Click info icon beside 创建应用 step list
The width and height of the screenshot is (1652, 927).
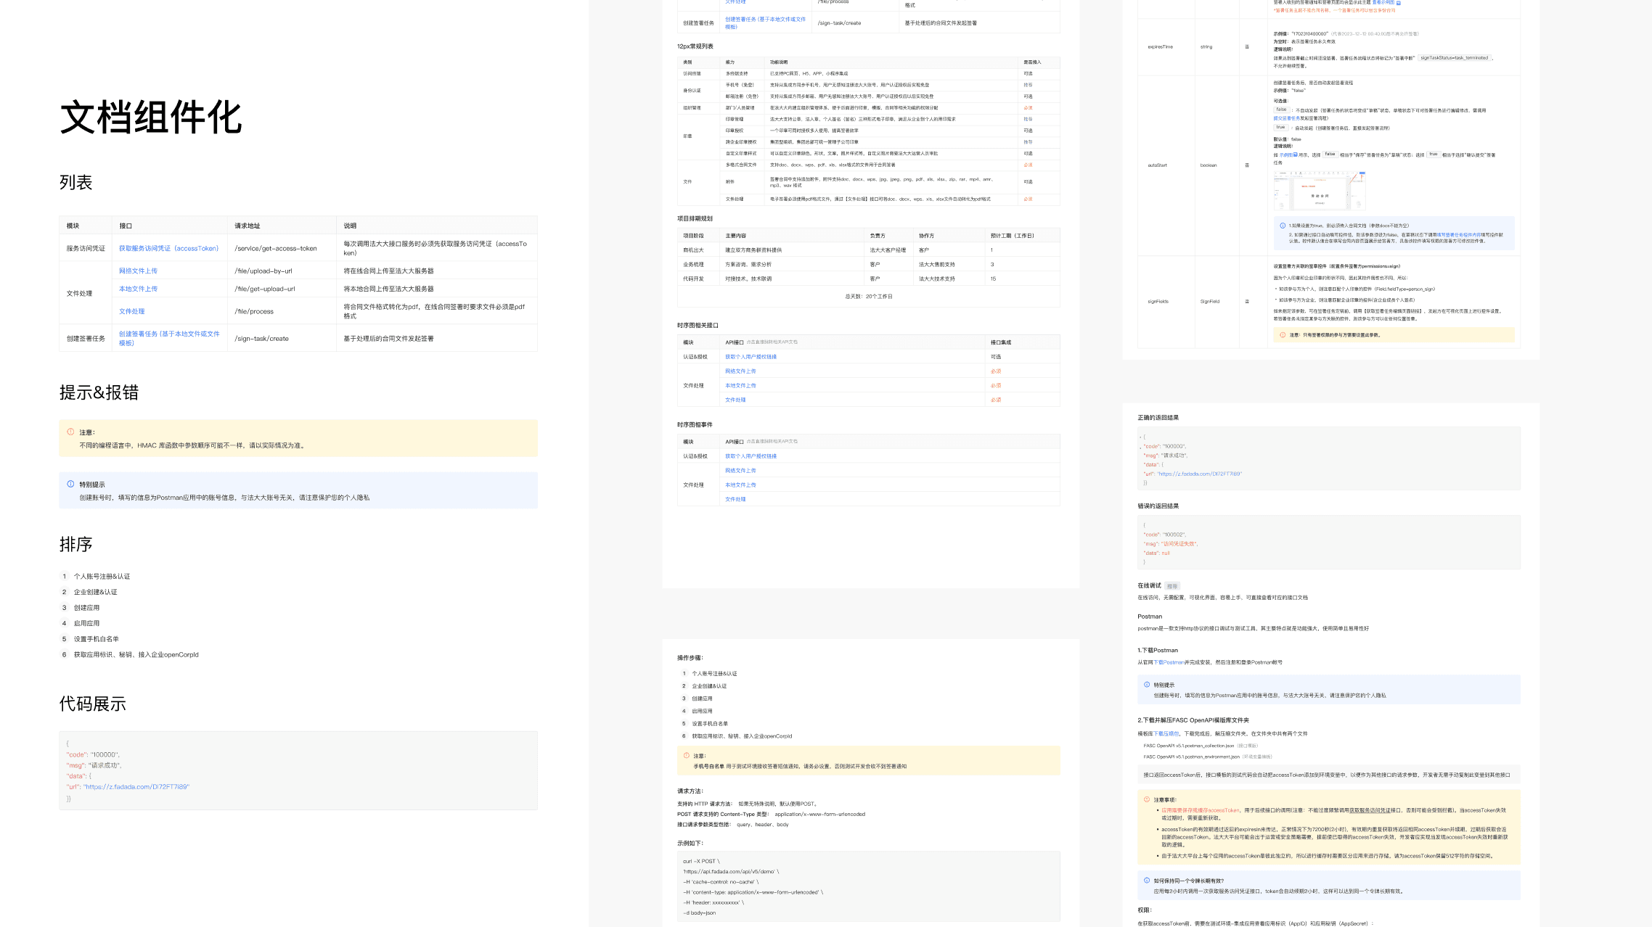pyautogui.click(x=70, y=484)
